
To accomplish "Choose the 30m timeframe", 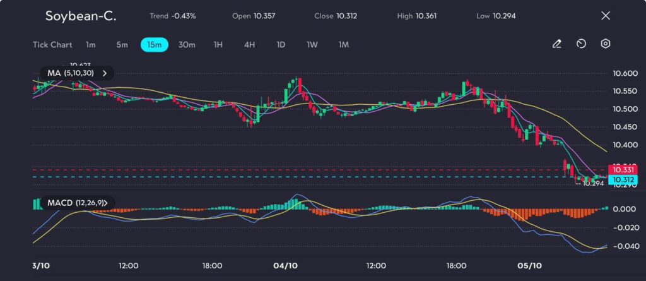I will point(187,45).
